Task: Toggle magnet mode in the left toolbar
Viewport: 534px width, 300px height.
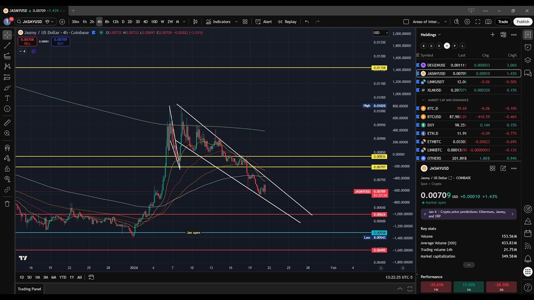Action: (7, 147)
